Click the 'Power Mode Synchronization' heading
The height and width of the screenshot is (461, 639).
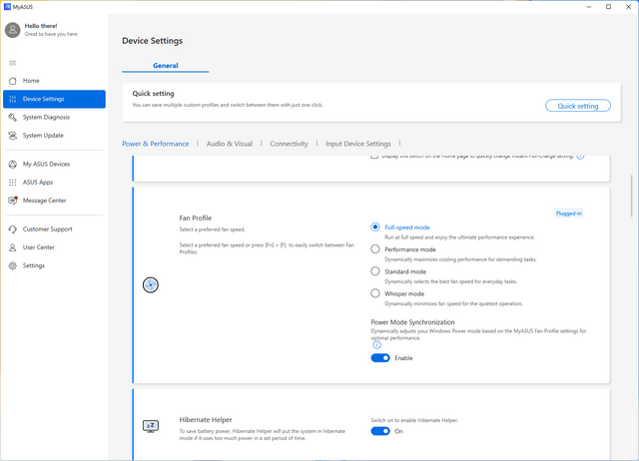click(412, 322)
